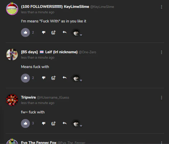Screen dimensions: 169x144
Task: Open KeyLimeSlime's Santa hat avatar
Action: pos(12,9)
